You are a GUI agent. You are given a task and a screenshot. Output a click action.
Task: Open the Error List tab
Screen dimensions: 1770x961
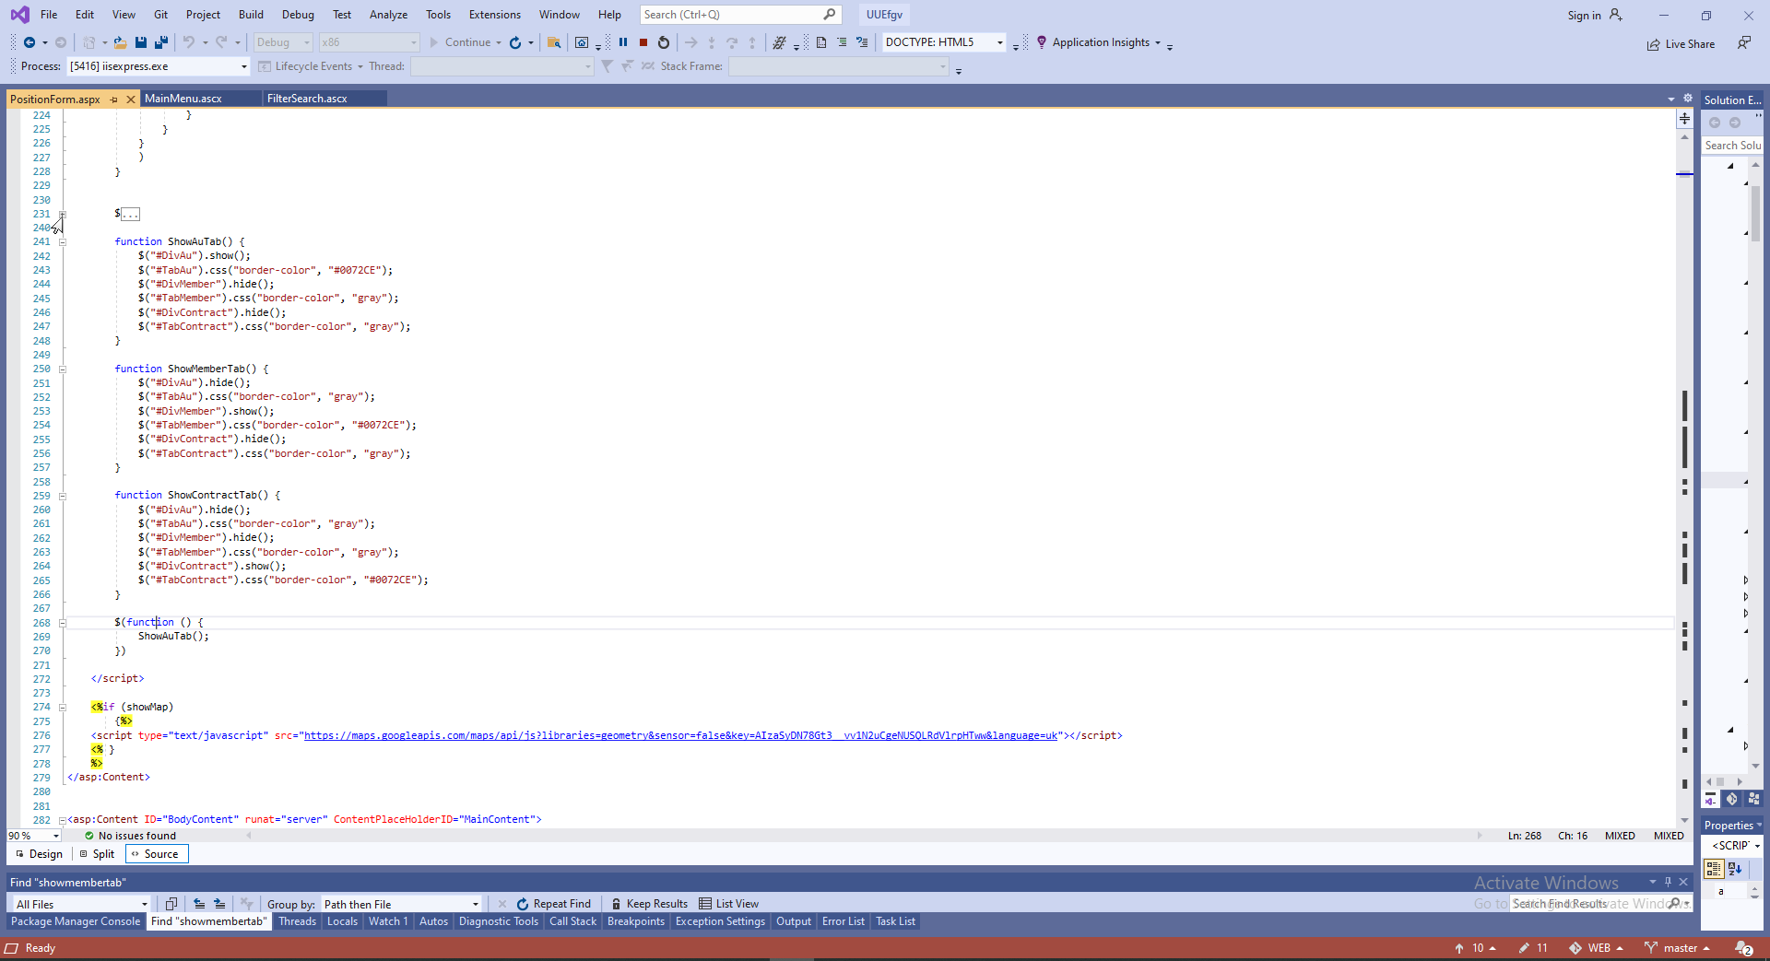click(x=844, y=921)
